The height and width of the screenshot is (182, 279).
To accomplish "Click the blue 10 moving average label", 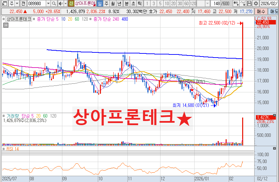I will [x=63, y=19].
